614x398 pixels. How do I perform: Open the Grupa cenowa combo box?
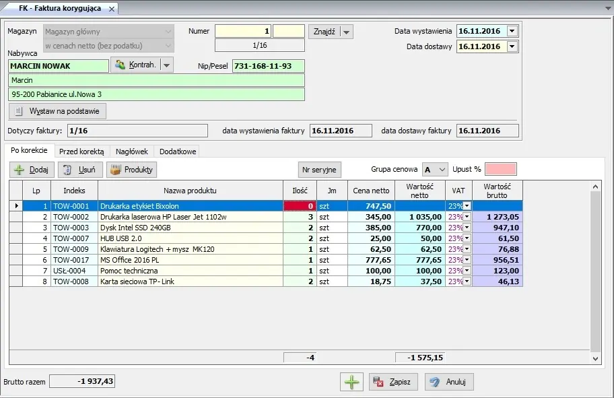click(x=435, y=170)
